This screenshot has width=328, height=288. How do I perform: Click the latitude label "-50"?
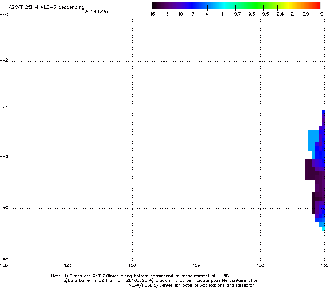tap(4, 260)
